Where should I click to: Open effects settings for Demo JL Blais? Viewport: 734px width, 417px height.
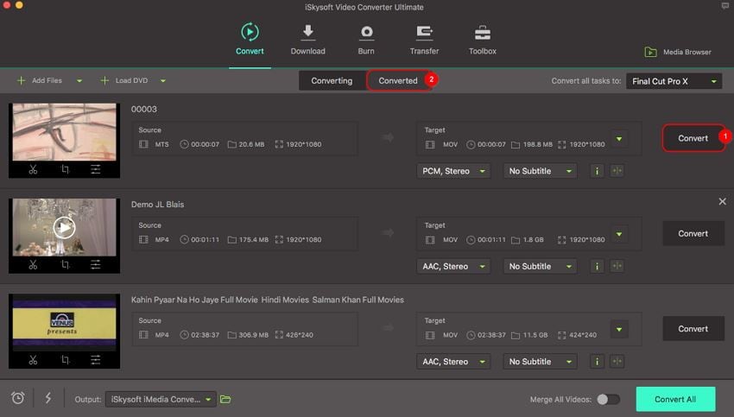tap(96, 265)
